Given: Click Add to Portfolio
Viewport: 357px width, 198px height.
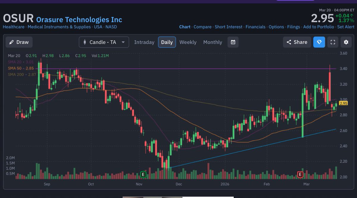Looking at the screenshot, I should coord(319,27).
